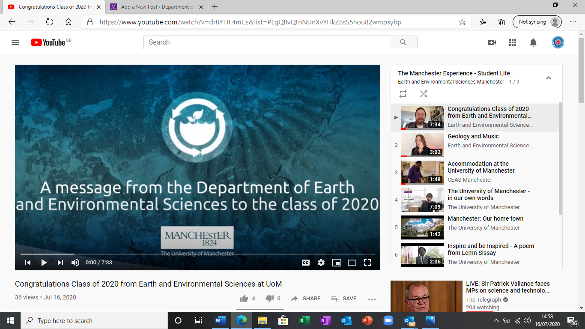The image size is (585, 329).
Task: Open Accommodation at the University of Manchester video
Action: coord(475,173)
